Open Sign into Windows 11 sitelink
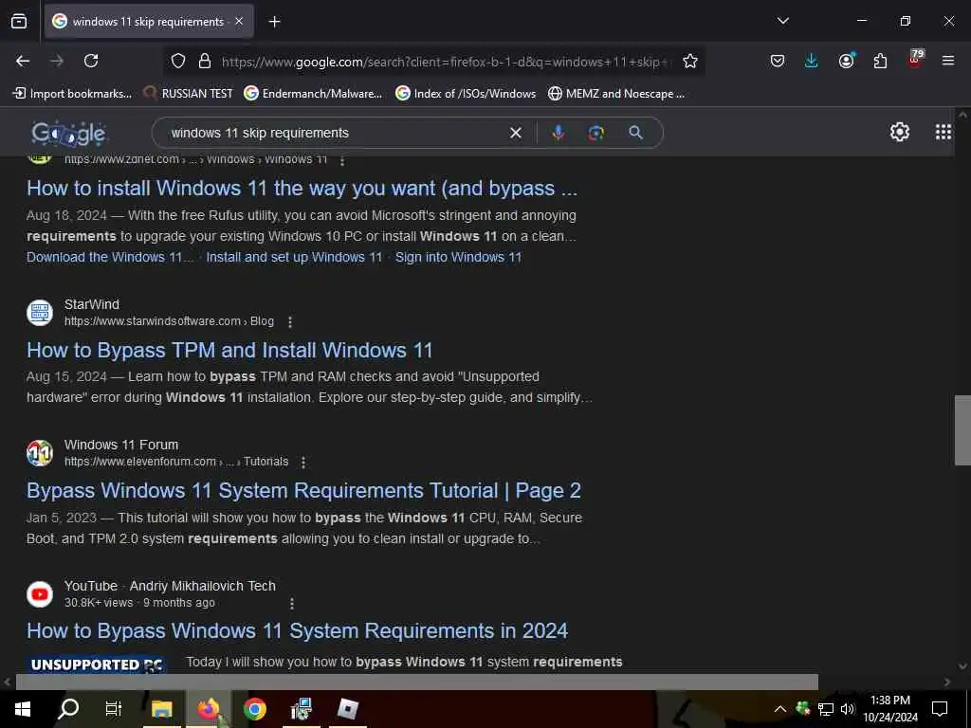This screenshot has width=971, height=728. [x=458, y=257]
